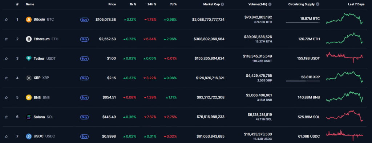This screenshot has height=143, width=372.
Task: Sort by the 7d % column header
Action: point(173,4)
